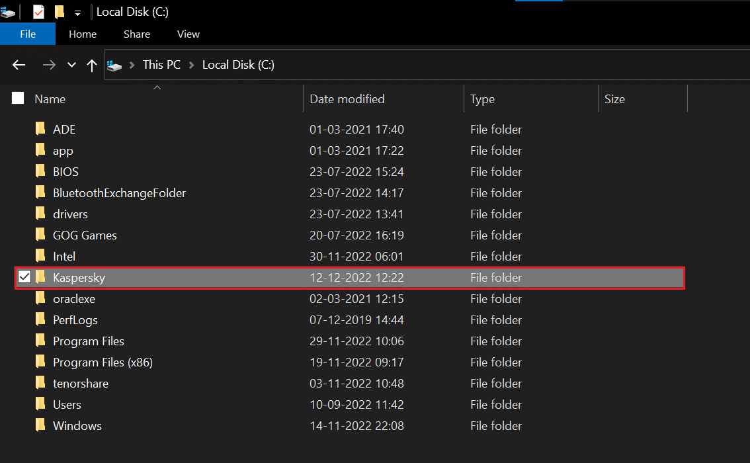750x463 pixels.
Task: Click Local Disk (C:) in the address path
Action: pos(238,65)
